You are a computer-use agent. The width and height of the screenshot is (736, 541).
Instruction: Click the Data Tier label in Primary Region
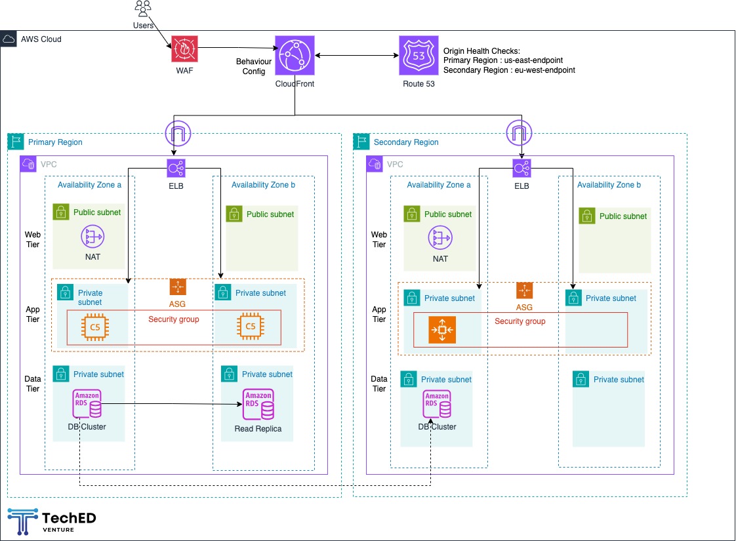point(33,384)
